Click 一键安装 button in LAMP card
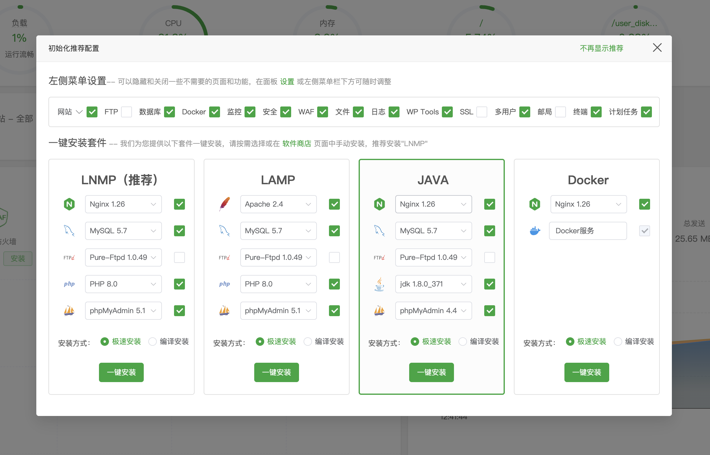Screen dimensions: 710x455 (277, 372)
